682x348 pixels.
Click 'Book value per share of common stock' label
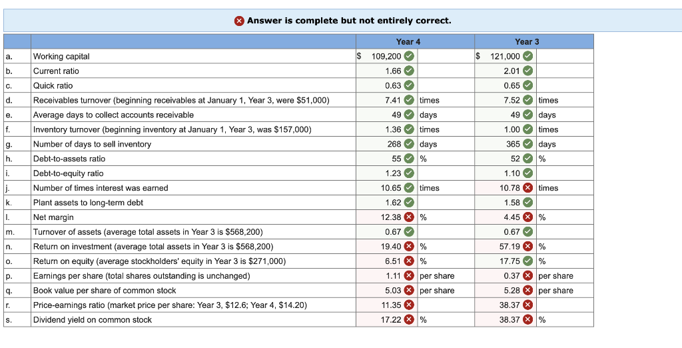pos(105,291)
